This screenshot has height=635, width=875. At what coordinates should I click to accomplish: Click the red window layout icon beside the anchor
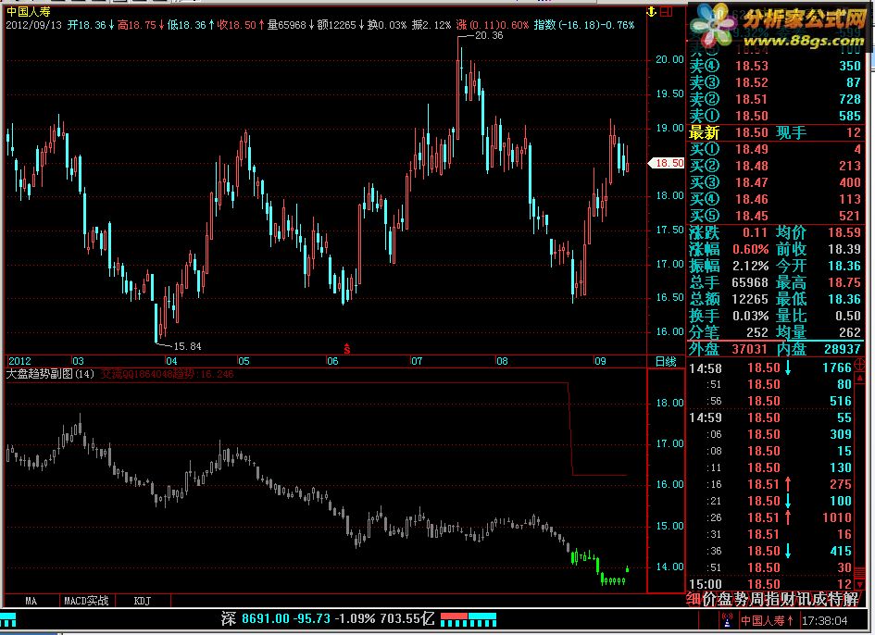667,12
